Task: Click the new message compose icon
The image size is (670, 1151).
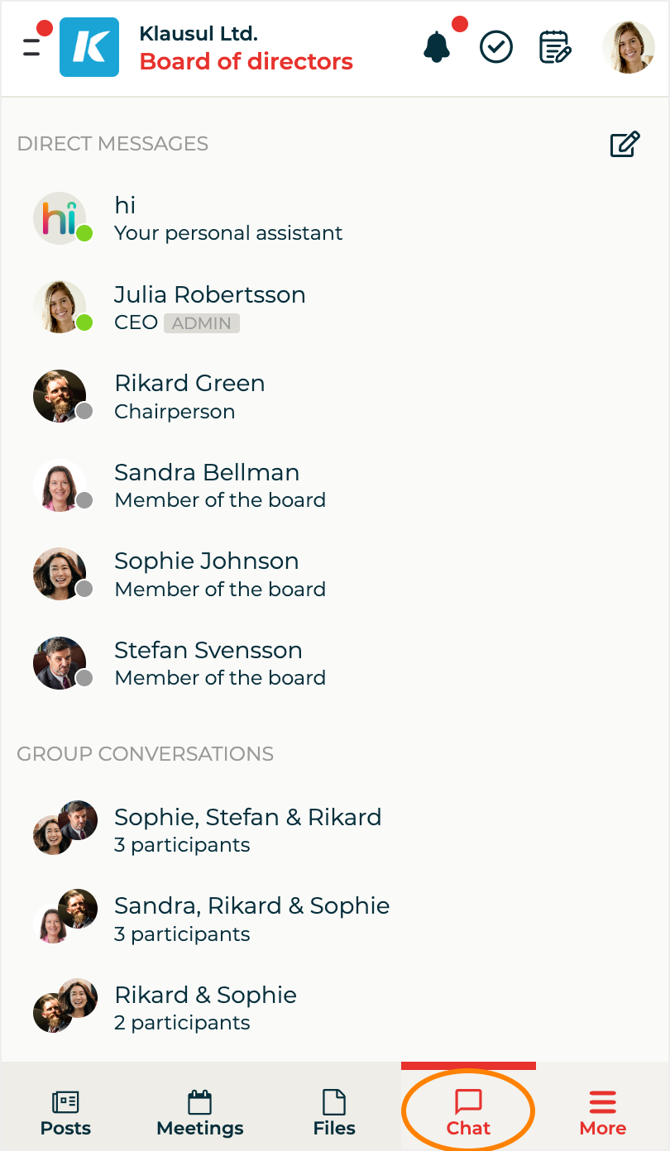Action: point(625,144)
